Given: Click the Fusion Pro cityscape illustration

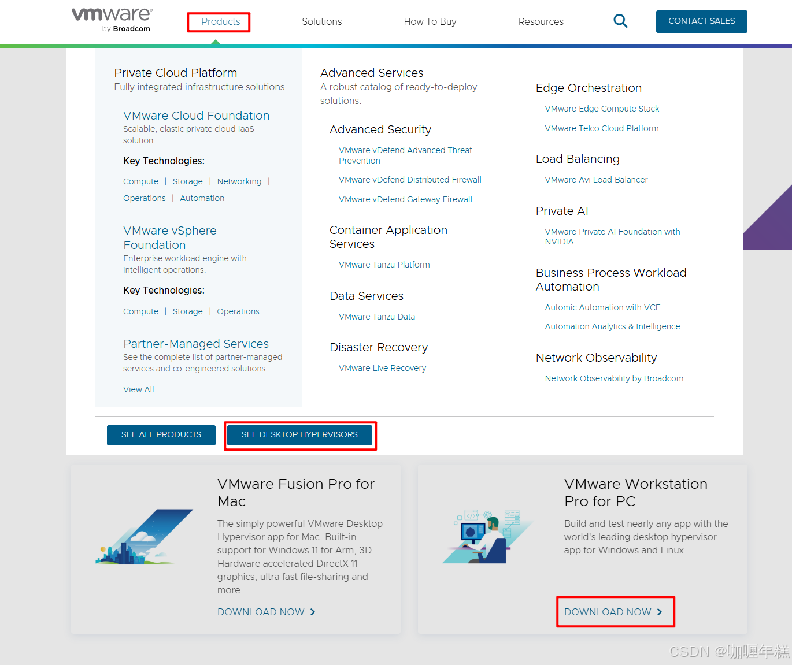Looking at the screenshot, I should (x=144, y=537).
